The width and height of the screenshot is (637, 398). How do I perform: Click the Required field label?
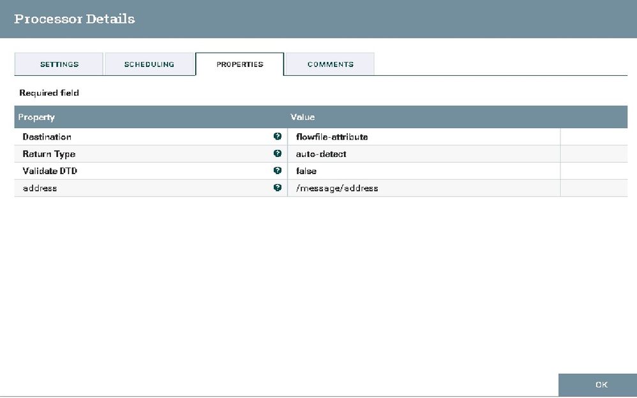[x=49, y=93]
